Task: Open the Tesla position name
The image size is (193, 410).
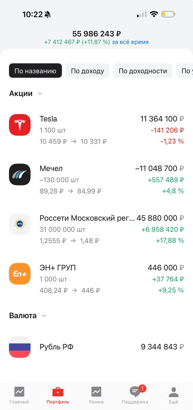Action: pos(48,119)
